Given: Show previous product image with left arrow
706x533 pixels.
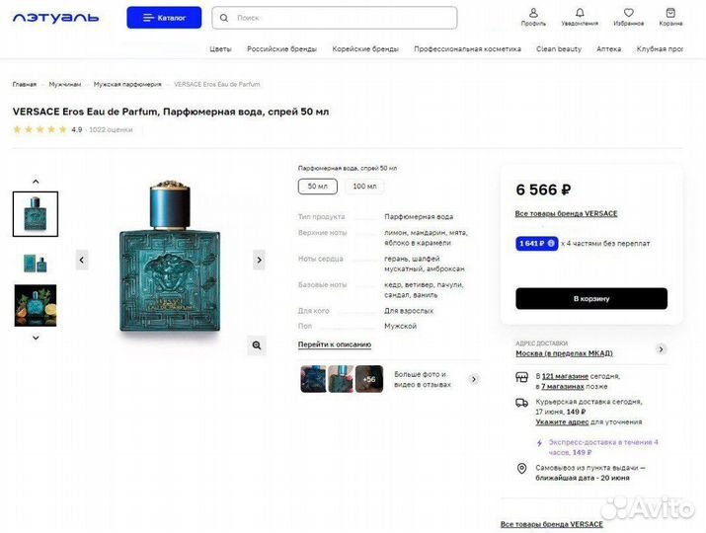Looking at the screenshot, I should point(82,260).
